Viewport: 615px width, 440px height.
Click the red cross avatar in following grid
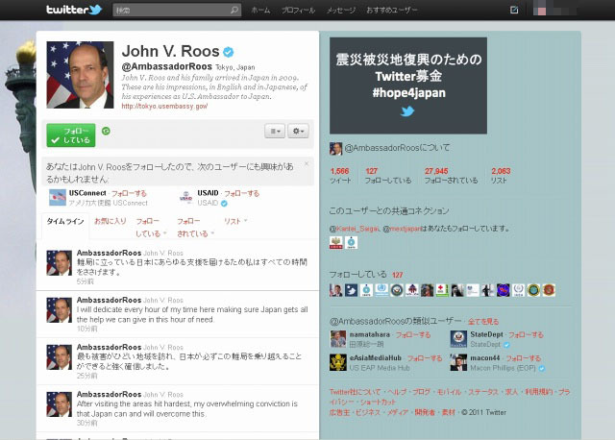[442, 290]
